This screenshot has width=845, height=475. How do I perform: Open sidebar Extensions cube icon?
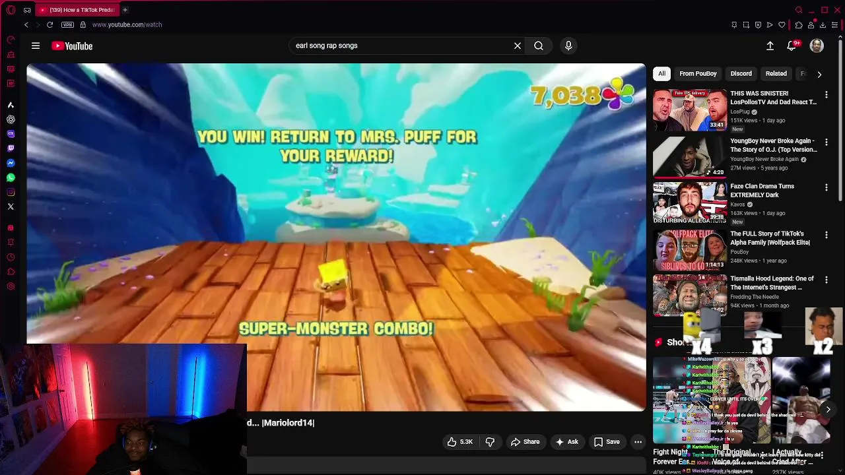pos(11,272)
